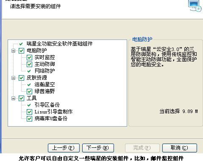Click the installer computer-and-disc icon
The width and height of the screenshot is (203, 161).
point(195,6)
